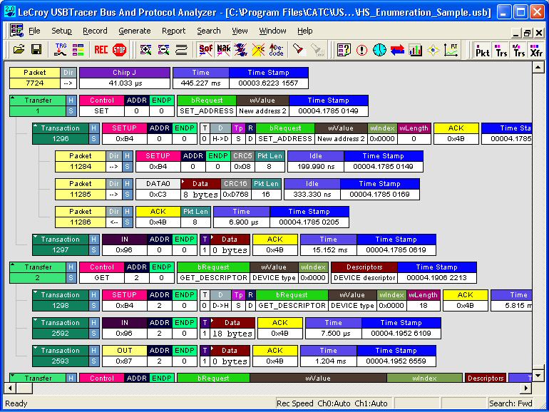Save the trace with the floppy disk icon
The width and height of the screenshot is (549, 412).
(x=36, y=50)
